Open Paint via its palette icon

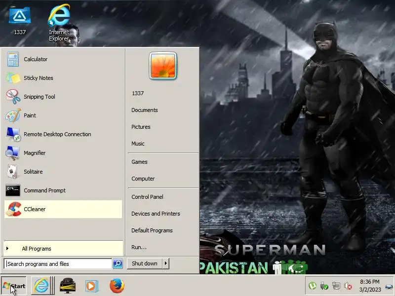coord(13,115)
